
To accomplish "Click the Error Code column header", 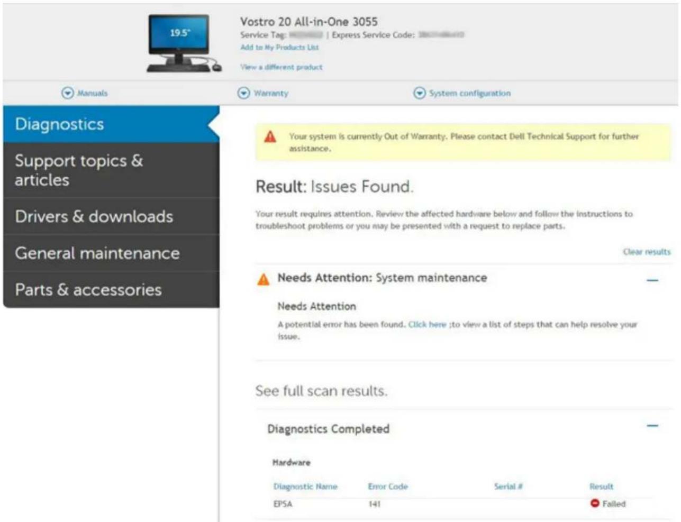I will tap(388, 487).
